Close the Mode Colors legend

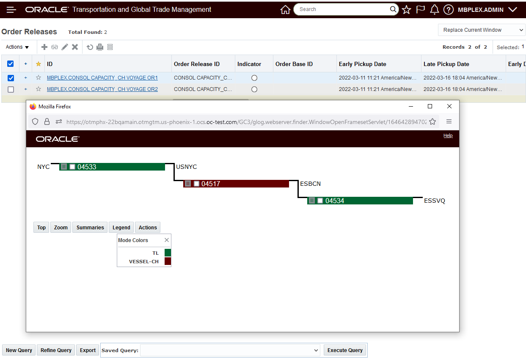point(167,240)
